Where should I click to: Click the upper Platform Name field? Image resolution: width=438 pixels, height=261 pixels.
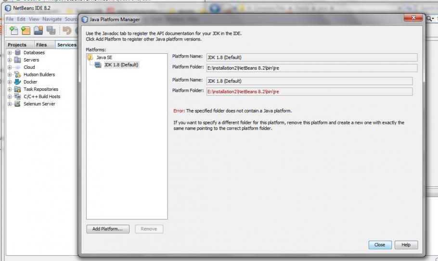tap(312, 58)
